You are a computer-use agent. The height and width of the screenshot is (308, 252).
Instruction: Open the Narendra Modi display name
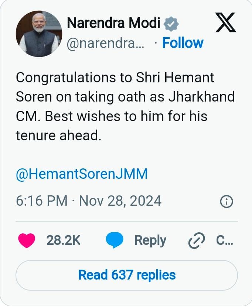point(113,23)
